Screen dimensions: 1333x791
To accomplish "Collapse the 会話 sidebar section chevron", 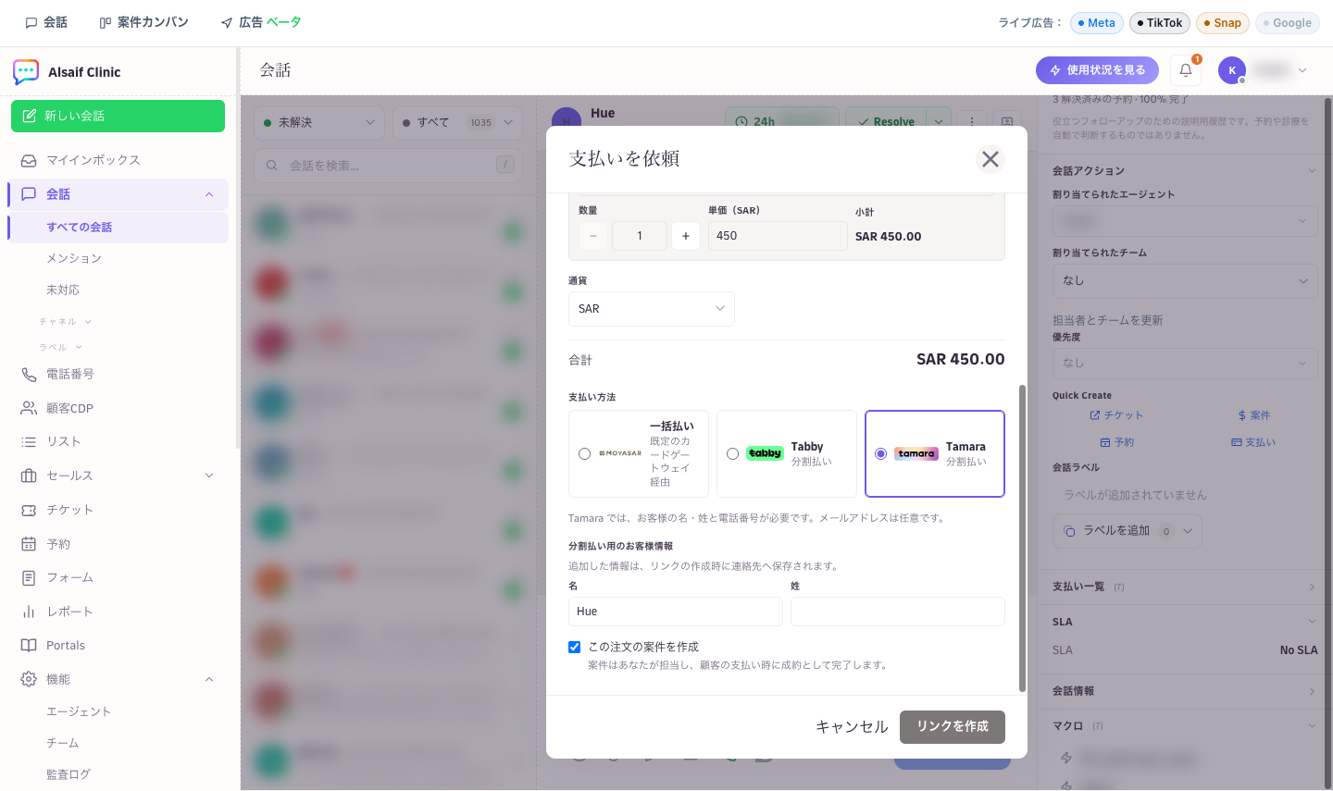I will point(209,194).
